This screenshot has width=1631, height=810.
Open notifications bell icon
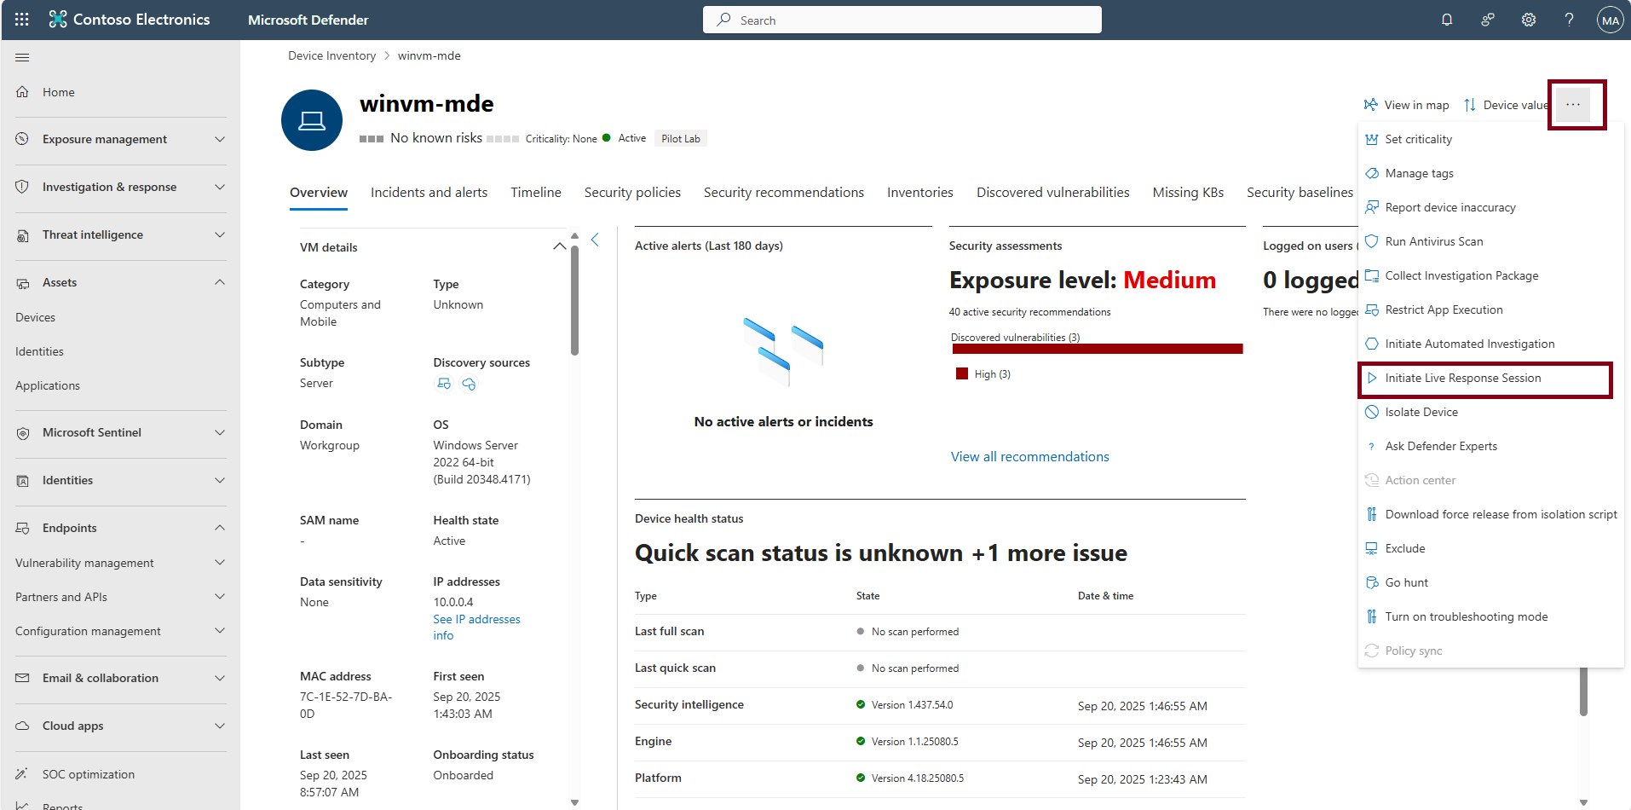click(x=1447, y=20)
